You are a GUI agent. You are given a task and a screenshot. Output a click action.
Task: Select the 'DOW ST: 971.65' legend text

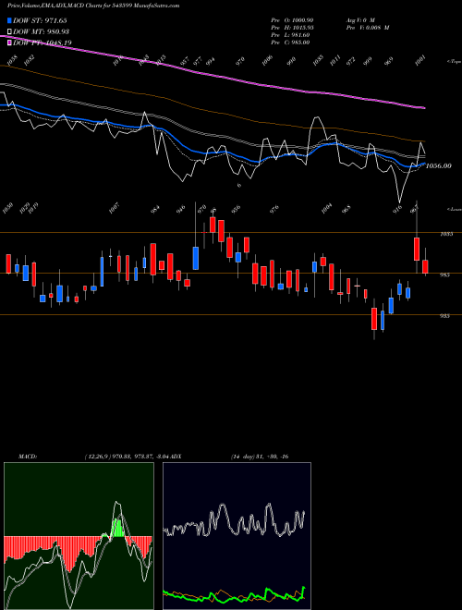[x=40, y=20]
